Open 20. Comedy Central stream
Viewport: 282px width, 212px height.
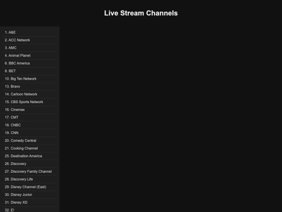pyautogui.click(x=30, y=141)
